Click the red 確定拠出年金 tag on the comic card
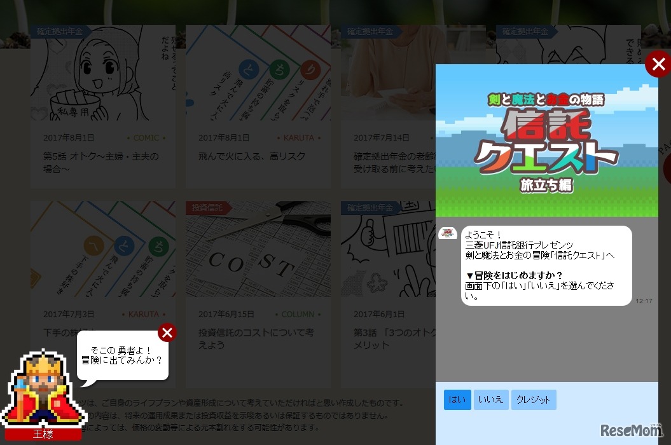The image size is (671, 445). coord(59,31)
